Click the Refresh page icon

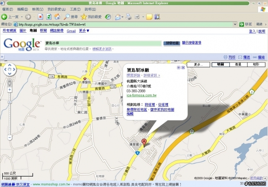pos(49,17)
